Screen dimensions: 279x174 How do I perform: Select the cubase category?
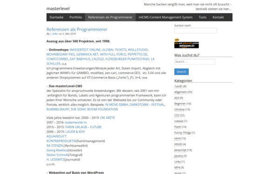point(179,121)
